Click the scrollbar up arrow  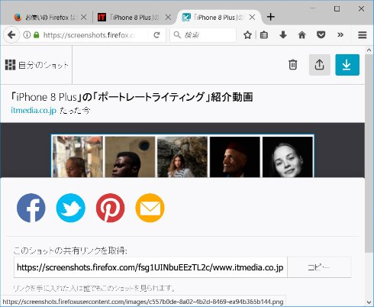pos(369,50)
